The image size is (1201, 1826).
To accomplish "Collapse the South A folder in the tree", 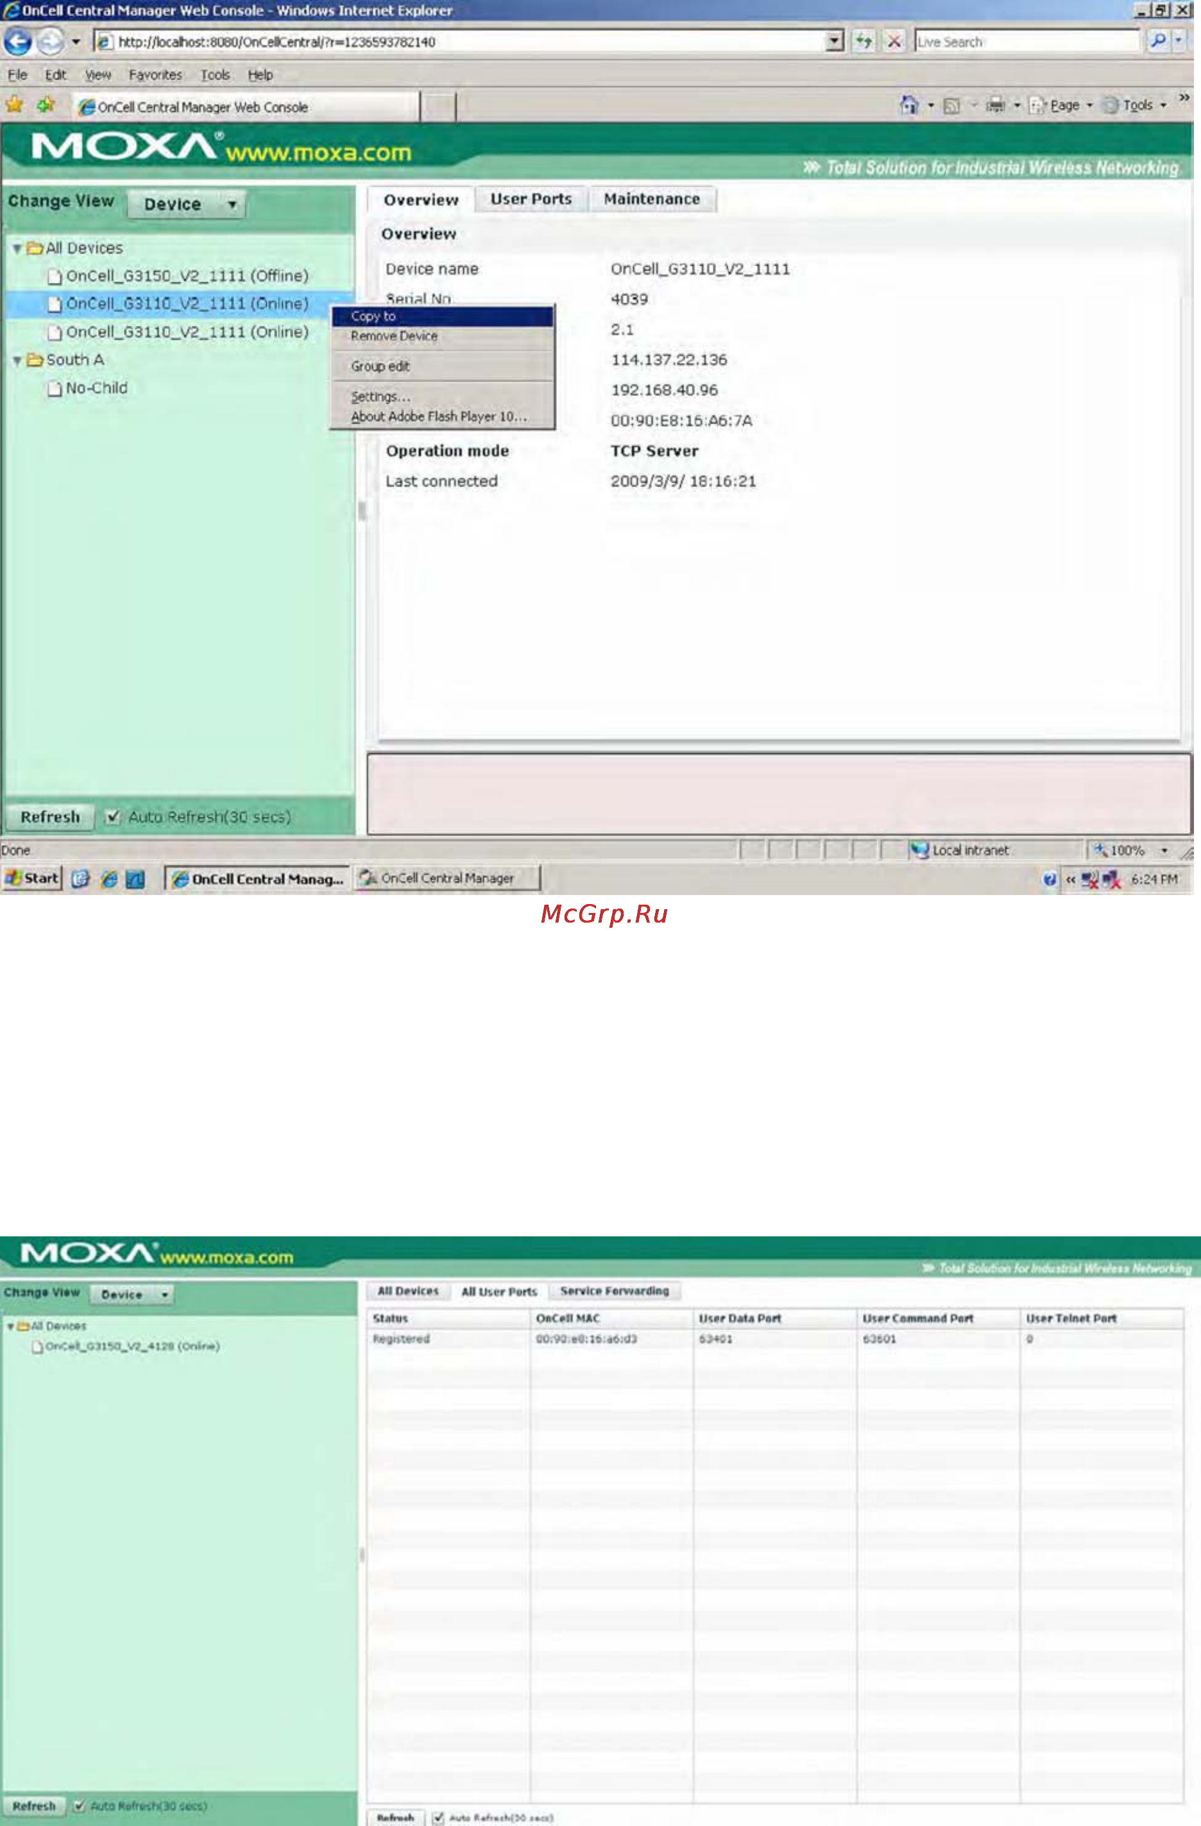I will click(x=17, y=361).
